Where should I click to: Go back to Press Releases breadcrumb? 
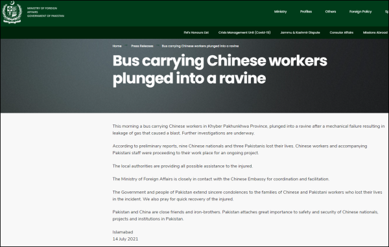[x=142, y=46]
